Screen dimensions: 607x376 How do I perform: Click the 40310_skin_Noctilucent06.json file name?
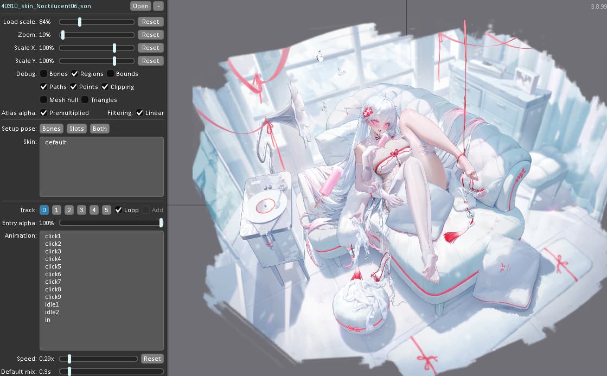[46, 6]
